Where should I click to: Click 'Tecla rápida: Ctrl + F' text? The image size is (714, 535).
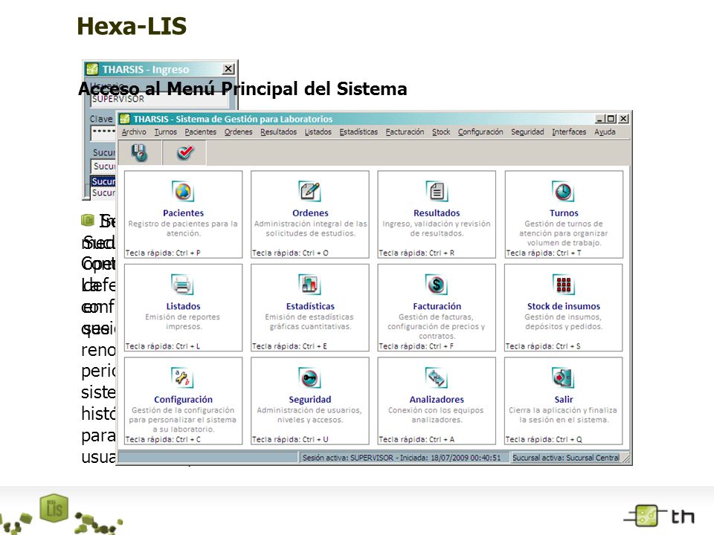point(416,346)
